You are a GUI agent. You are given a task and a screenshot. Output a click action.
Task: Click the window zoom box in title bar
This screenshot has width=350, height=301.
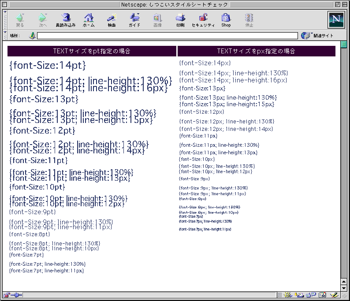click(x=338, y=4)
